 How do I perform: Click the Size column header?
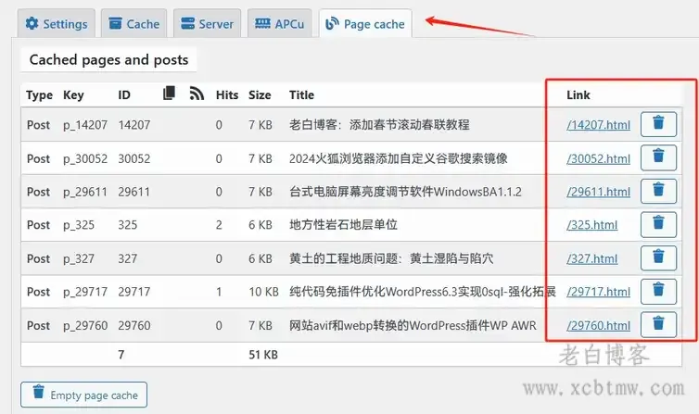260,94
